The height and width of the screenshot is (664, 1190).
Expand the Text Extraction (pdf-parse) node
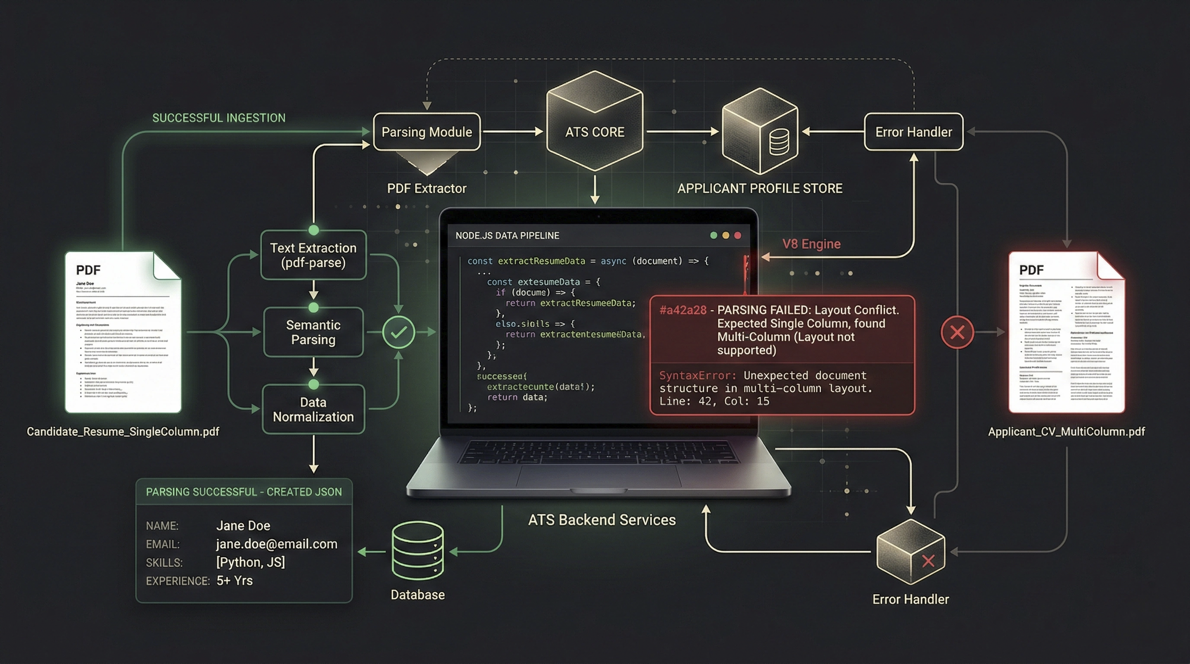tap(313, 255)
